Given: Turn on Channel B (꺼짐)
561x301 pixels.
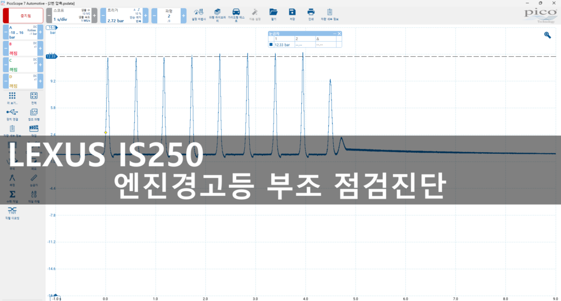Looking at the screenshot, I should tap(22, 49).
